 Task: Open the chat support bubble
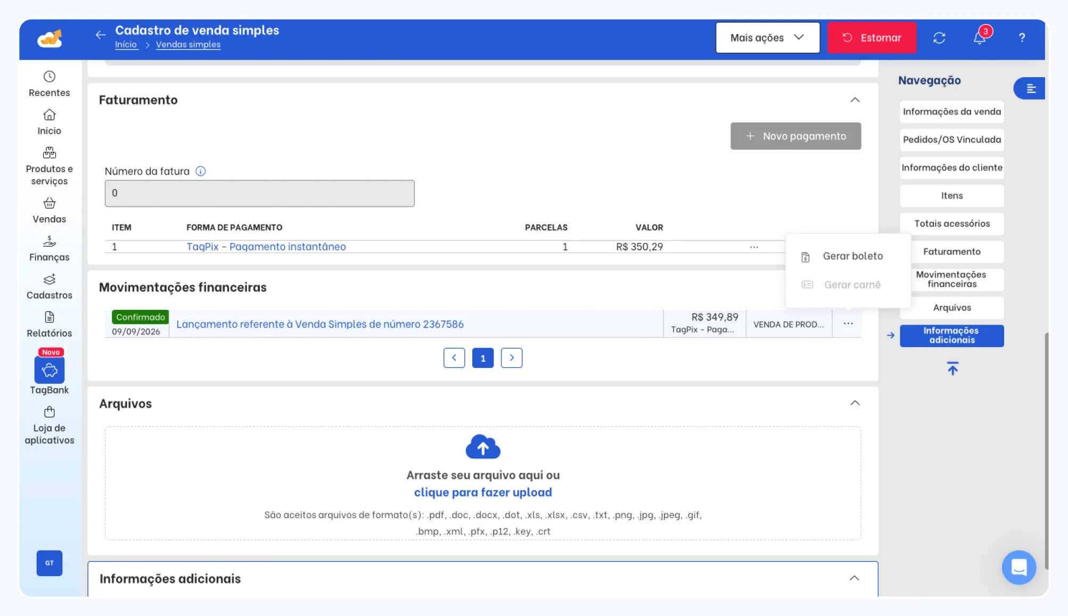click(x=1018, y=567)
